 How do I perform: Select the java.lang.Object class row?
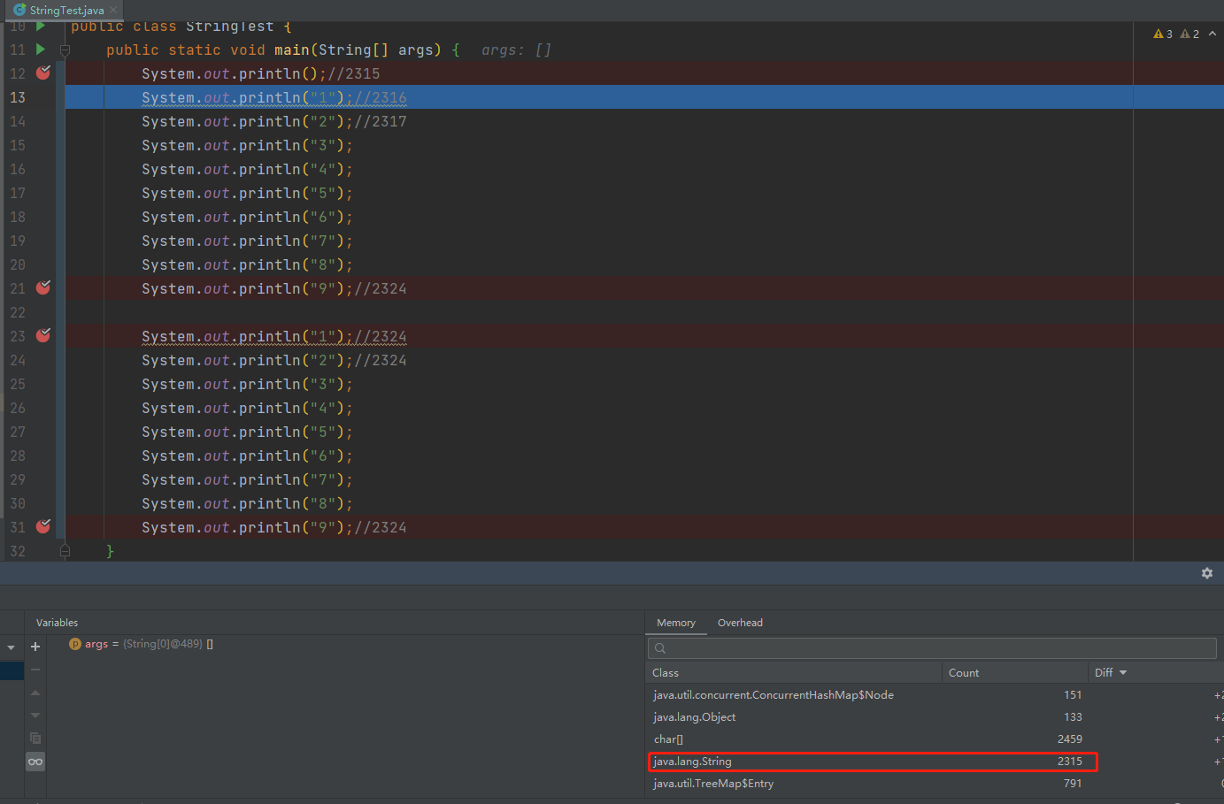click(935, 717)
